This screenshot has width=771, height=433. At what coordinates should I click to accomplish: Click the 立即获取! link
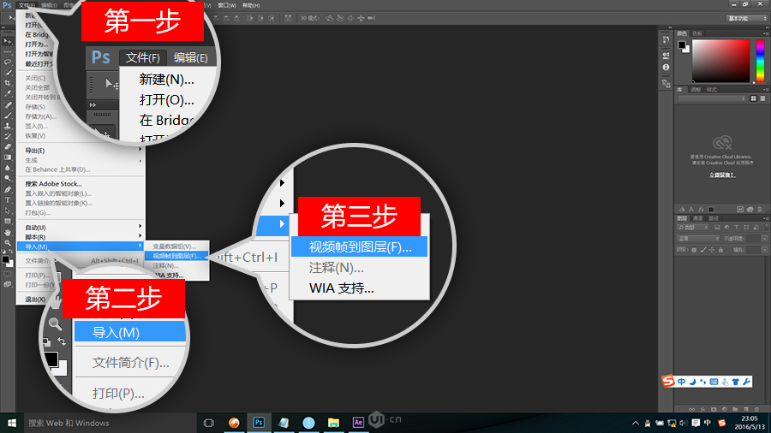click(x=722, y=175)
